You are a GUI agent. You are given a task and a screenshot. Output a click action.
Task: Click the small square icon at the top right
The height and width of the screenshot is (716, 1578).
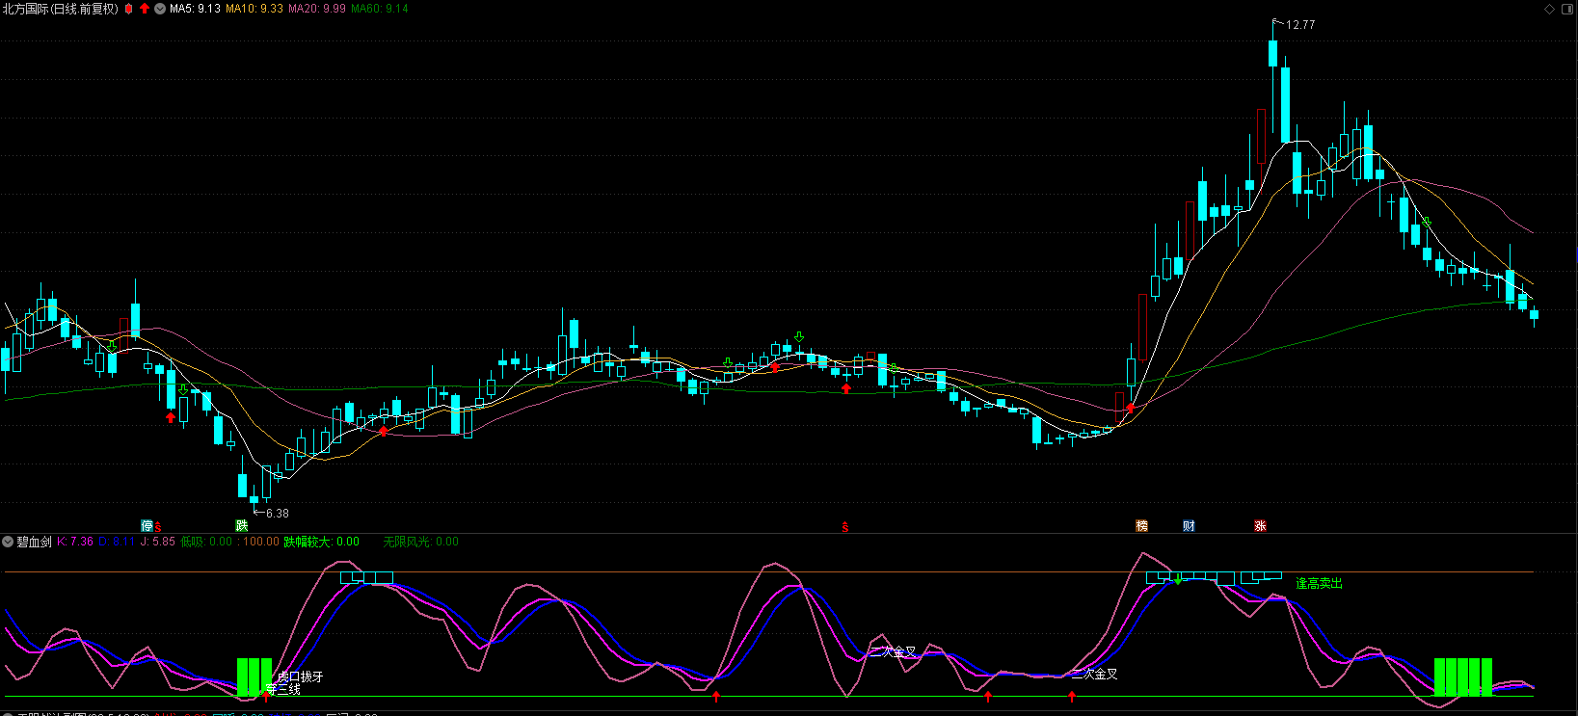(x=1566, y=9)
